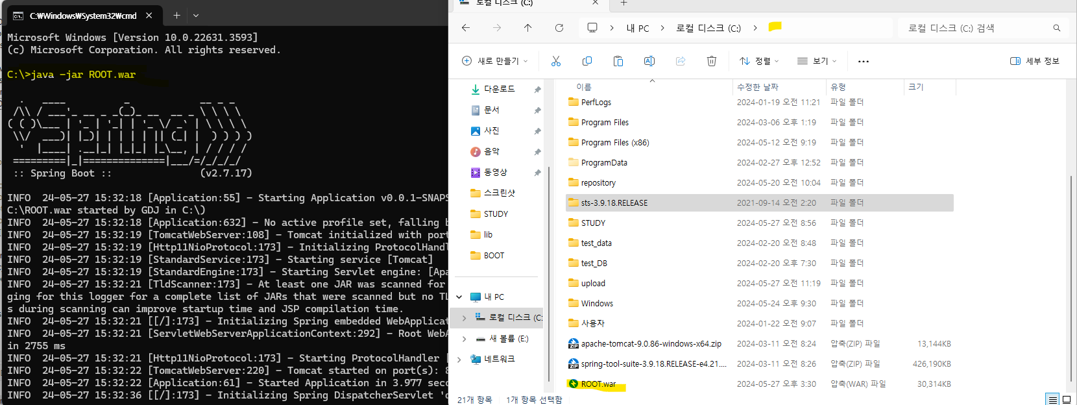Expand the 로컬 디스크 (C:) tree node
The image size is (1077, 405).
point(464,317)
